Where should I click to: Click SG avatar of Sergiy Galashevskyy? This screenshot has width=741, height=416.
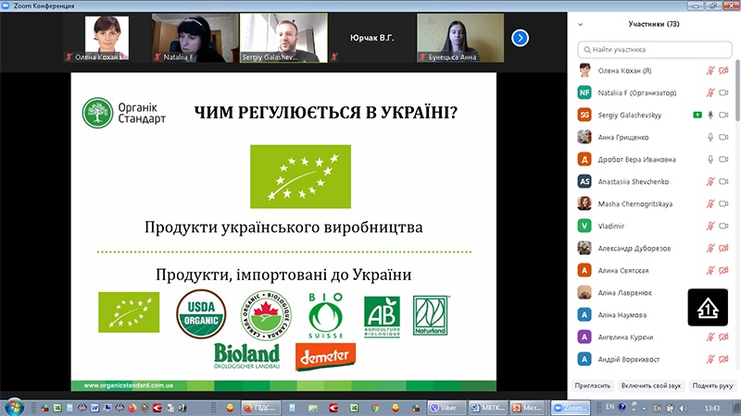coord(584,115)
